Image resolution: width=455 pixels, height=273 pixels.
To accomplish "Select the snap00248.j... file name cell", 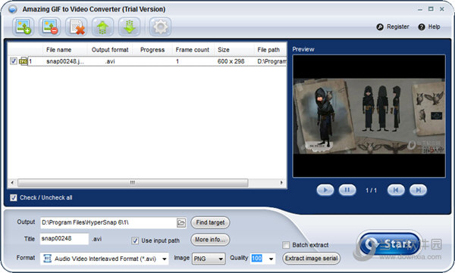I will (65, 61).
